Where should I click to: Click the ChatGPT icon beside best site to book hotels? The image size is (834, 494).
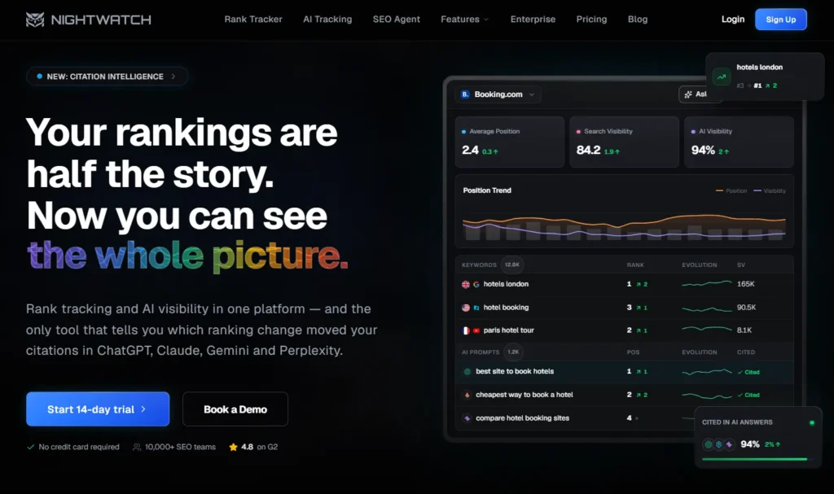tap(467, 372)
